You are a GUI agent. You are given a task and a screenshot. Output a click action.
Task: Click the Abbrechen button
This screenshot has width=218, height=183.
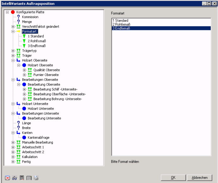[200, 178]
